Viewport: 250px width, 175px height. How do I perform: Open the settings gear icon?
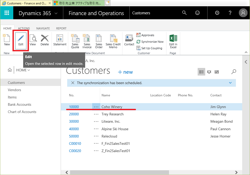click(x=217, y=13)
